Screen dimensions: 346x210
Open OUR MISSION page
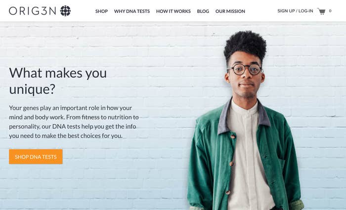pos(230,11)
